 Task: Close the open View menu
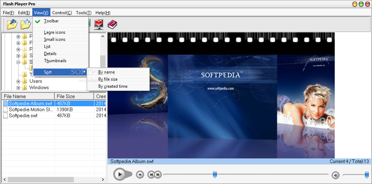41,13
